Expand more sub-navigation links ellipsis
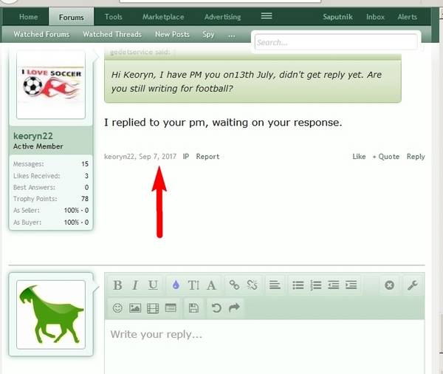 231,35
